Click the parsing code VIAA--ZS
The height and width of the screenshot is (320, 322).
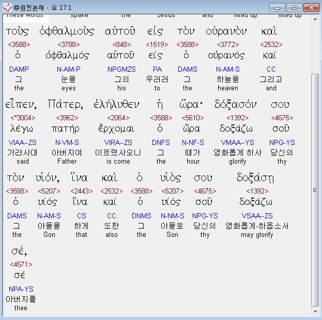pyautogui.click(x=23, y=142)
